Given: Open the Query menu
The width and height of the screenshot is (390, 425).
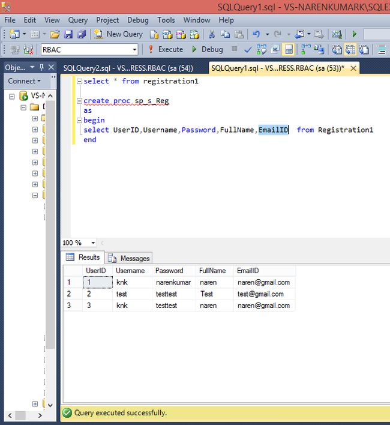Looking at the screenshot, I should click(x=77, y=20).
